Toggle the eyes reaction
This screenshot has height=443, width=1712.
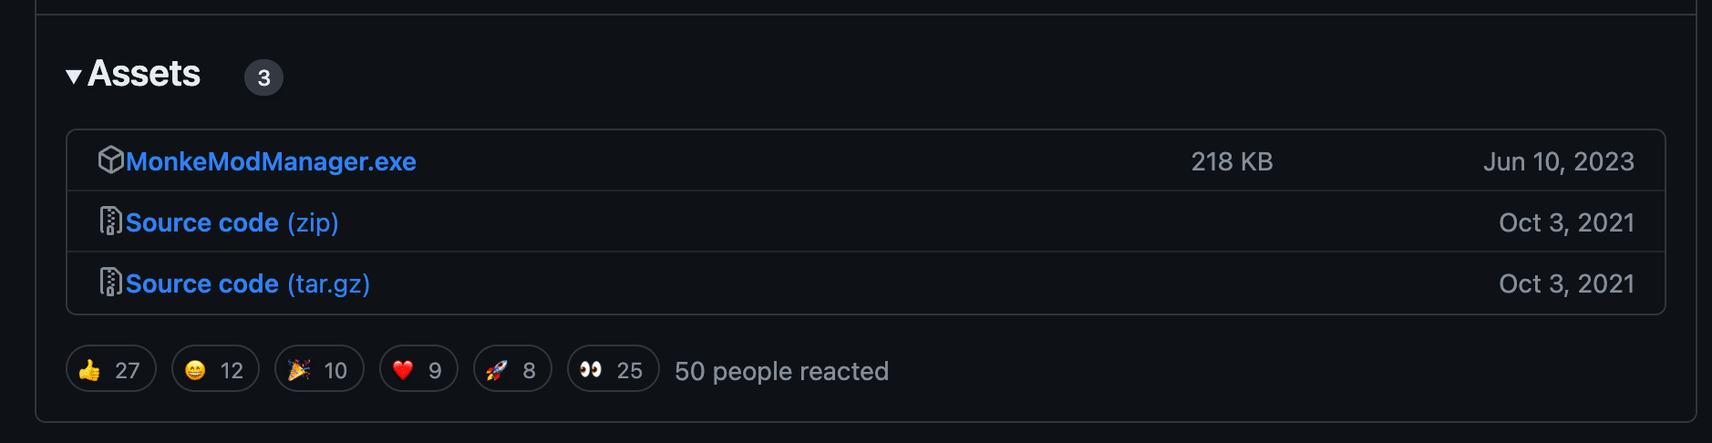(x=612, y=369)
